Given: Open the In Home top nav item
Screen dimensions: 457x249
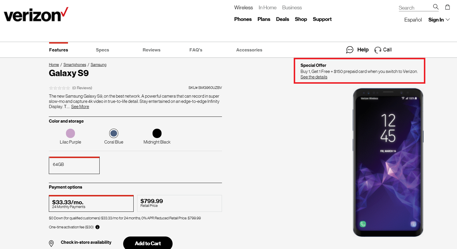Looking at the screenshot, I should pyautogui.click(x=268, y=8).
